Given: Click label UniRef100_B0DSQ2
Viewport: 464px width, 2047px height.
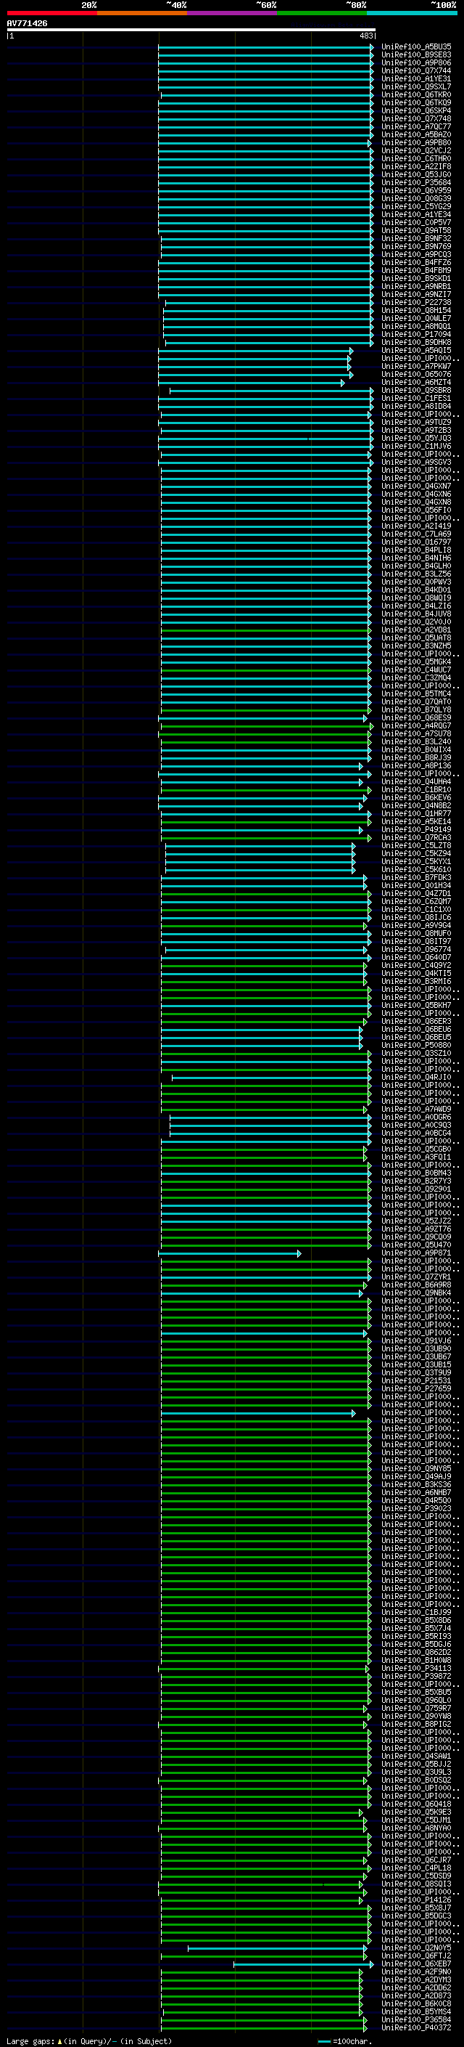Looking at the screenshot, I should click(x=416, y=1780).
